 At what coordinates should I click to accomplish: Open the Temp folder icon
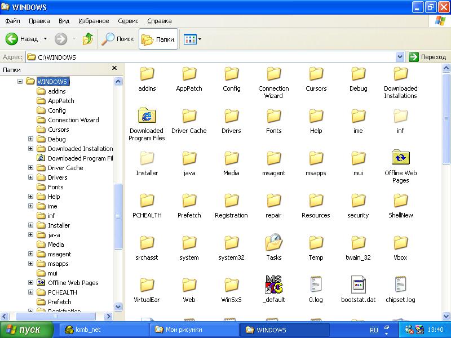pyautogui.click(x=316, y=242)
